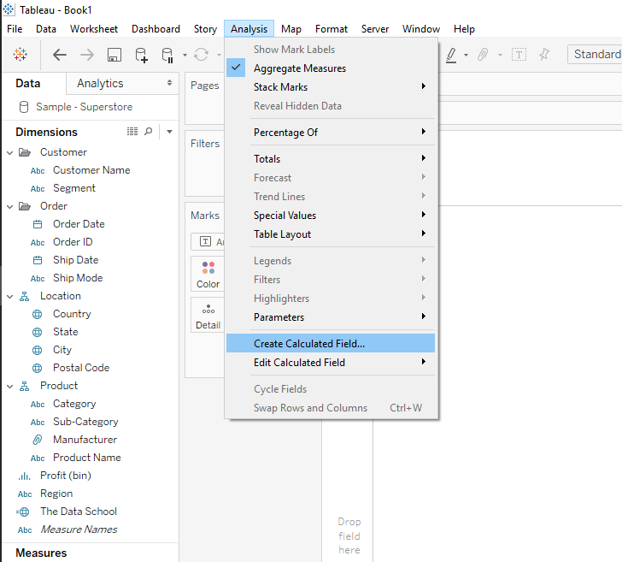Click the pin icon in the toolbar
Viewport: 622px width, 562px height.
click(544, 55)
